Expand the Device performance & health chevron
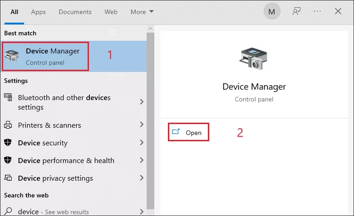Viewport: 354px width, 216px height. point(142,160)
